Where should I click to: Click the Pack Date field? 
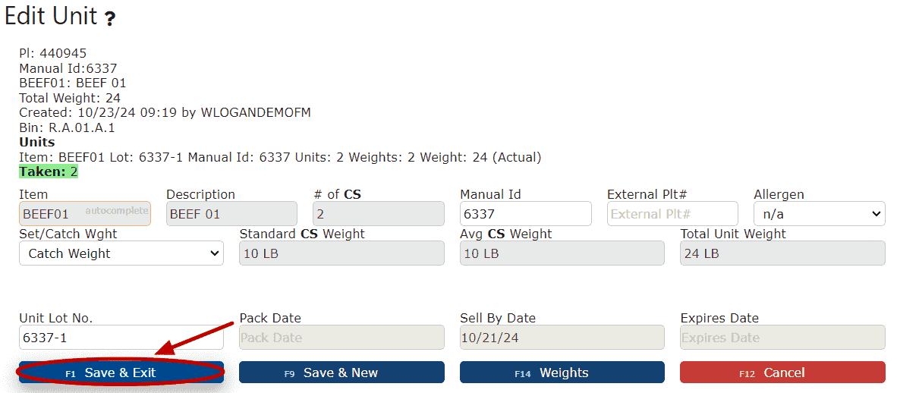click(x=341, y=338)
